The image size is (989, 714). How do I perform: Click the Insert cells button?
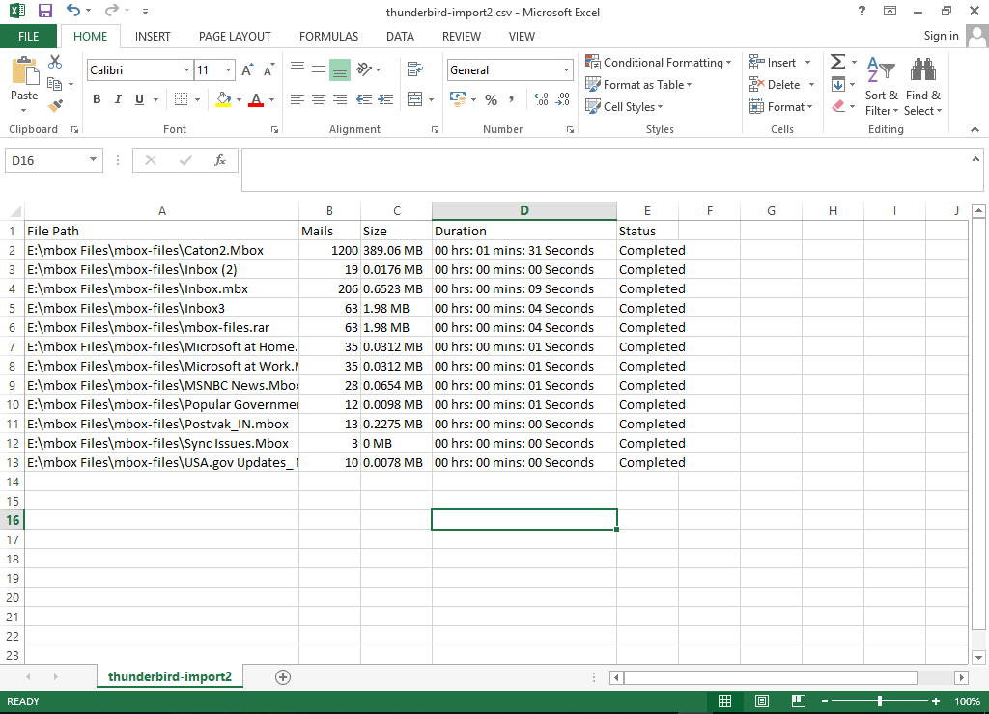tap(773, 63)
